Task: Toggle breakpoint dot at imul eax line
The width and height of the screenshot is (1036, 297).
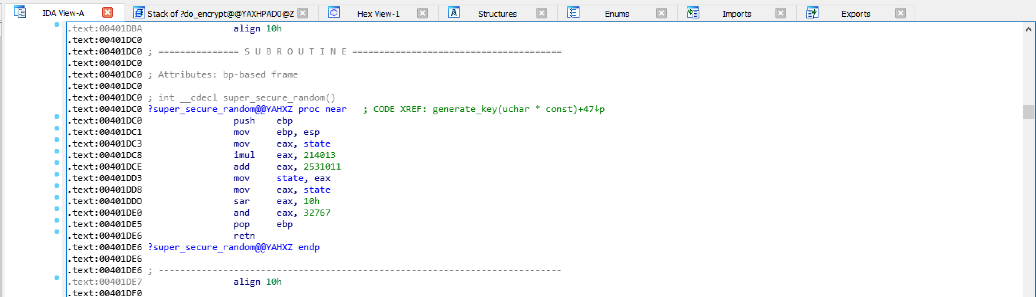Action: [57, 151]
